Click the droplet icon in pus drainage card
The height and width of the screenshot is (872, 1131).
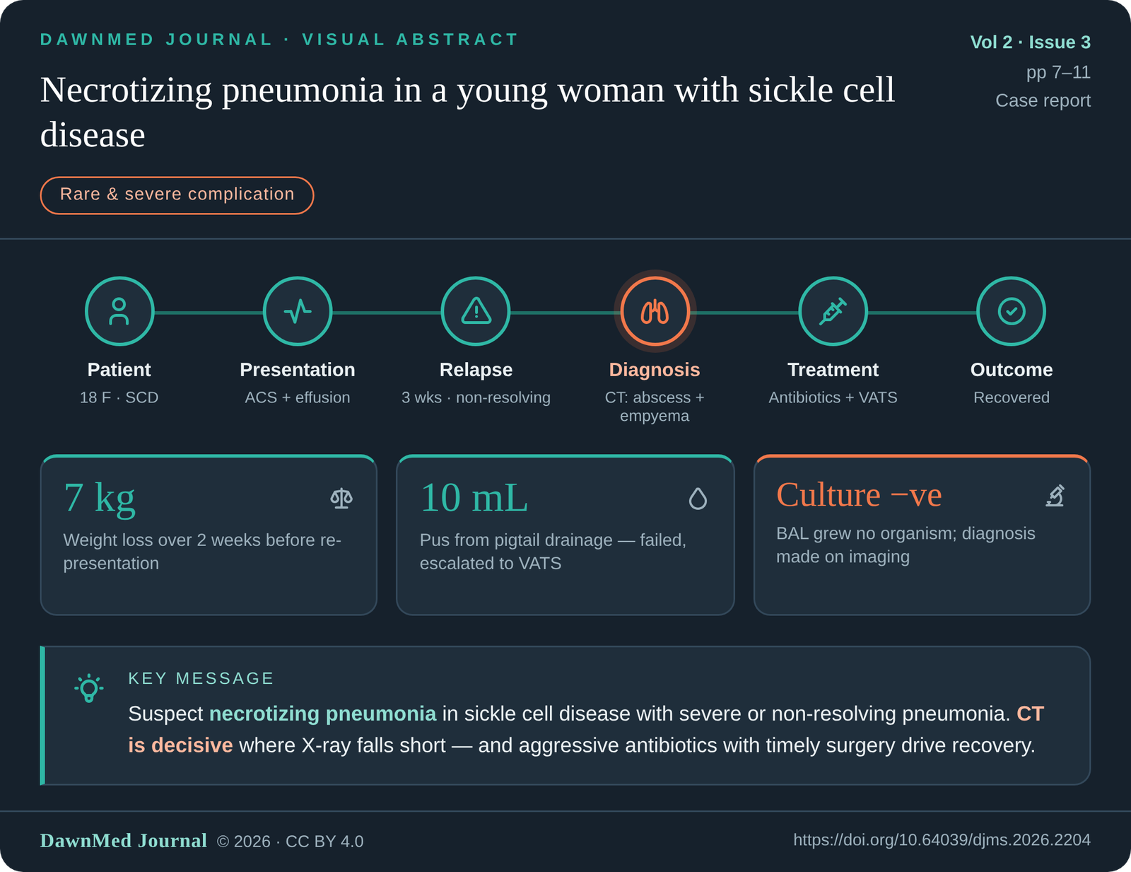pos(698,499)
